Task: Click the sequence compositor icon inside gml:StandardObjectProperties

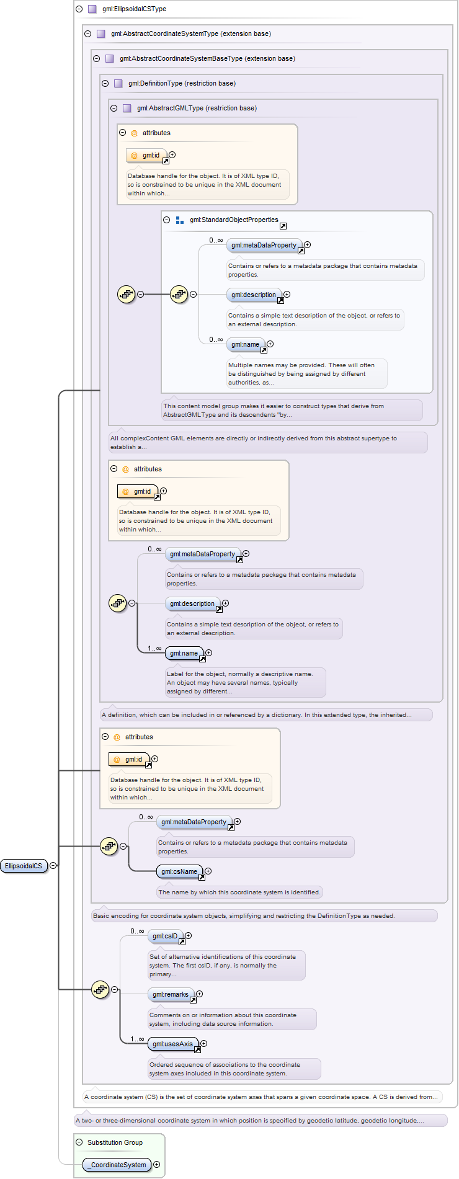Action: 179,295
